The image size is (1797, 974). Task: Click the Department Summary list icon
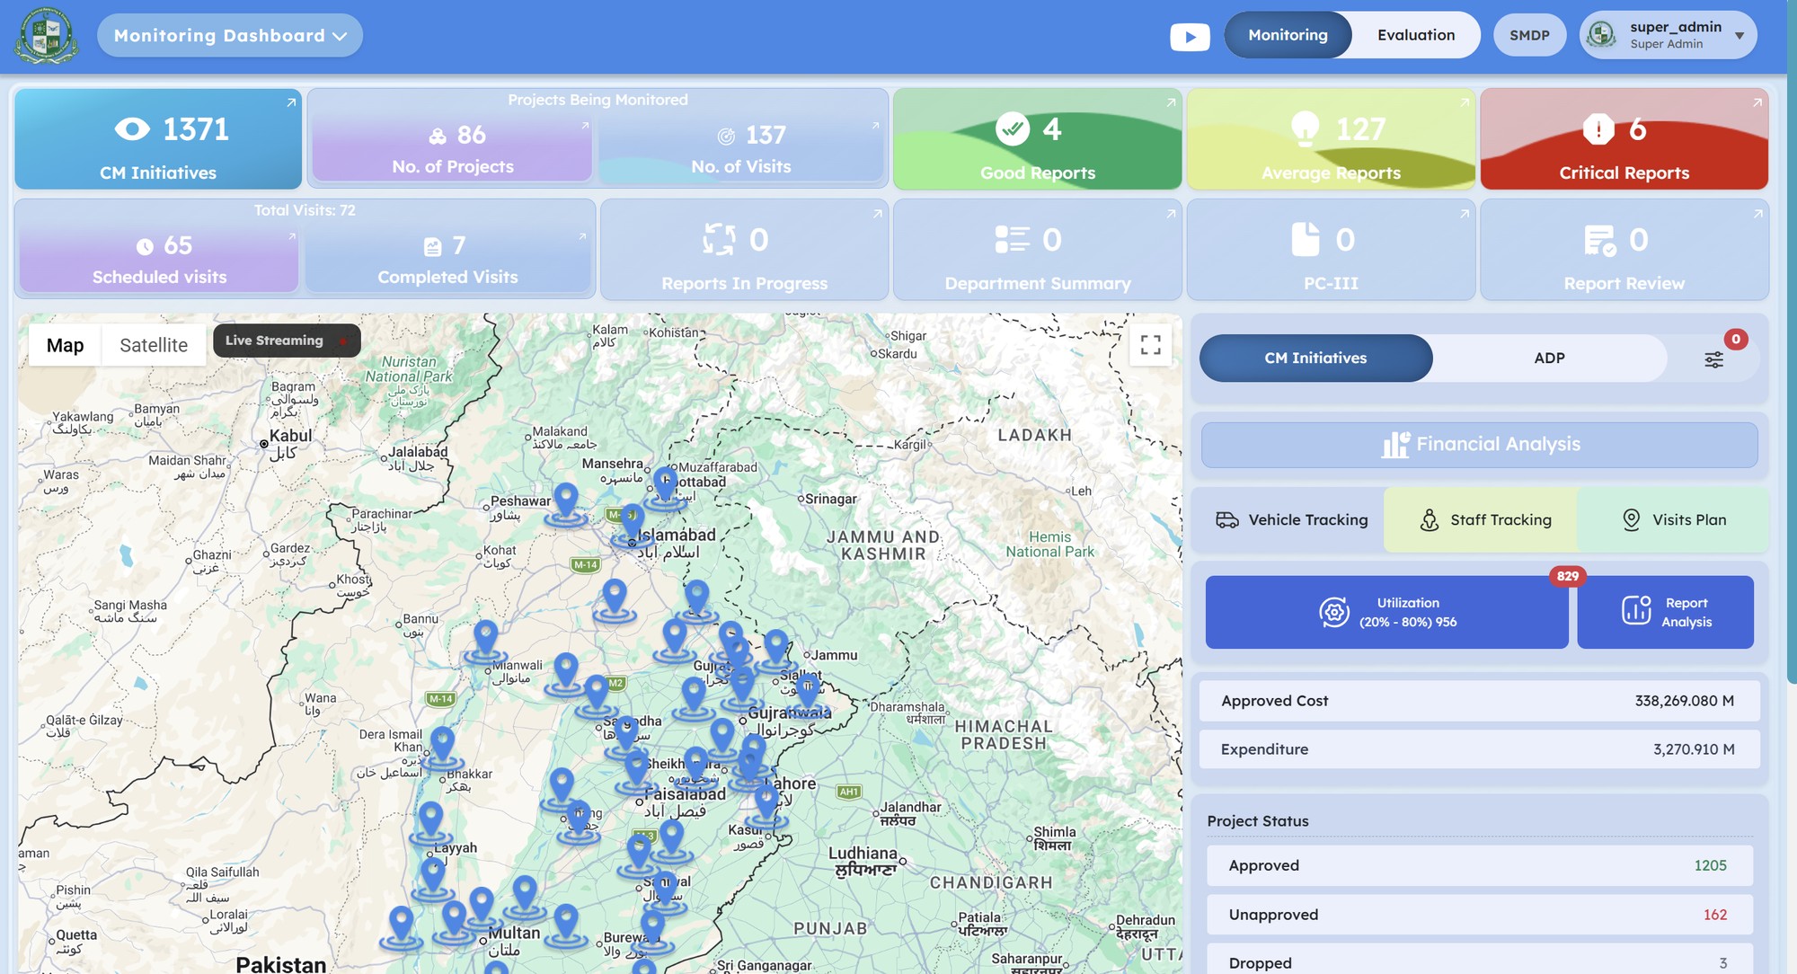coord(1013,240)
